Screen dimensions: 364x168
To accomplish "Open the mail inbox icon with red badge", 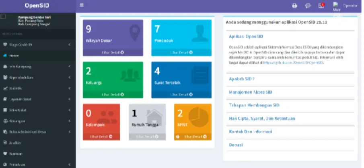I will coord(321,6).
